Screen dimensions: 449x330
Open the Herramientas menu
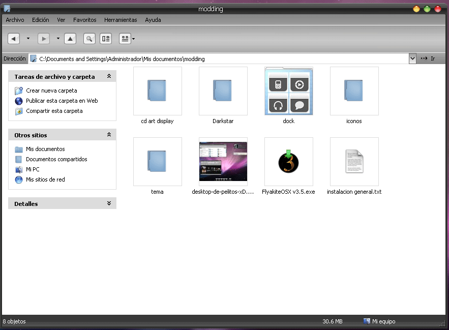click(121, 20)
